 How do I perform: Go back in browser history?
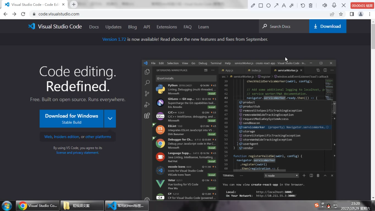coord(5,14)
